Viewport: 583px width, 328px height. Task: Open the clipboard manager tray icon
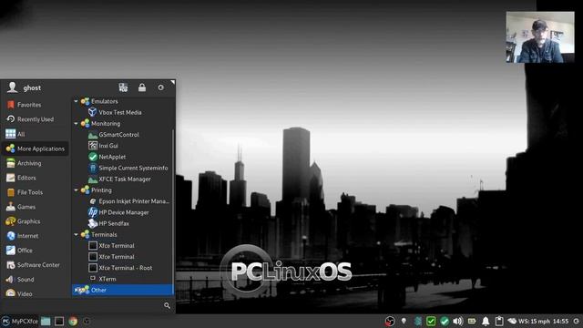click(499, 321)
